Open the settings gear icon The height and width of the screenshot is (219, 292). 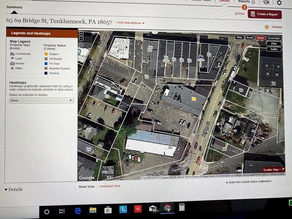click(x=279, y=3)
